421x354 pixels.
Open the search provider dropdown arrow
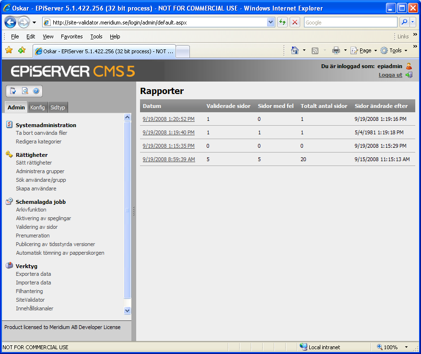pos(413,22)
